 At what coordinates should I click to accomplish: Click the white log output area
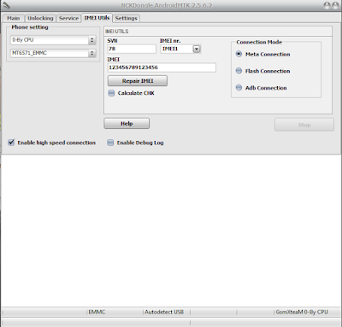tap(171, 231)
